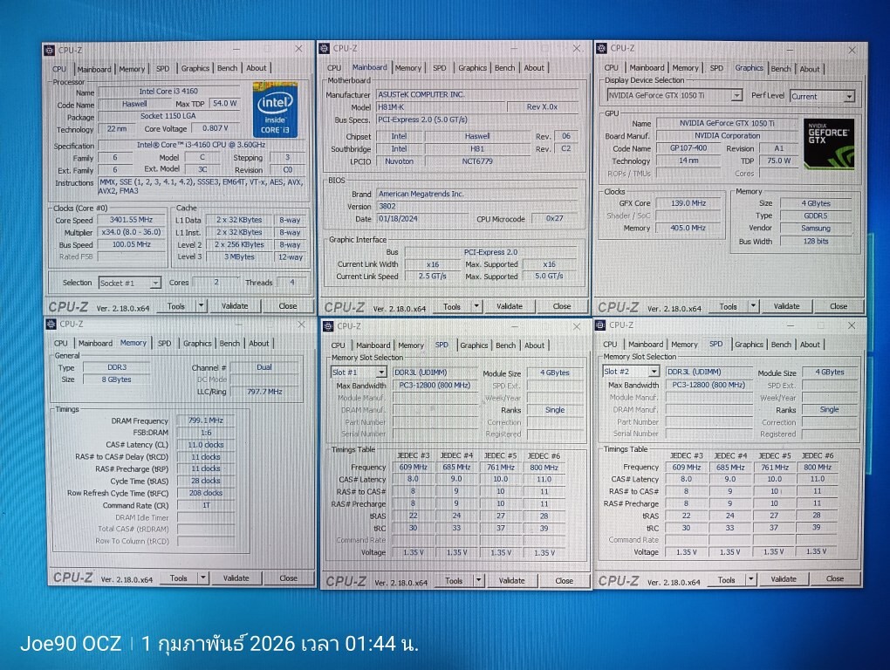Click the Core Speed value field

click(x=132, y=221)
